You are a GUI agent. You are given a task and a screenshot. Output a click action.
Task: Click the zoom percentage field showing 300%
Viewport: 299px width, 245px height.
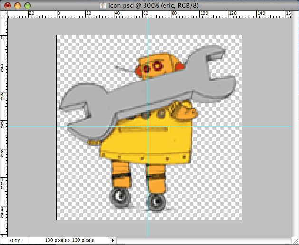[x=15, y=240]
